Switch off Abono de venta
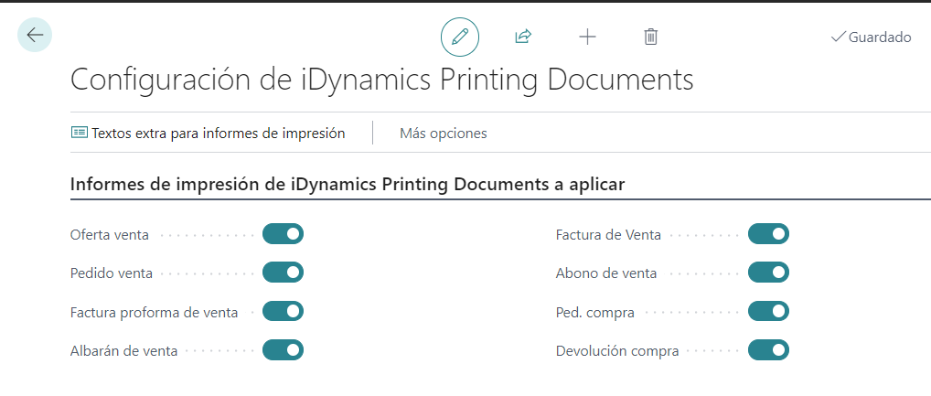Screen dimensions: 931x396 tap(768, 273)
